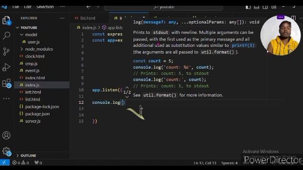The width and height of the screenshot is (303, 170).
Task: Open the Explorer view icon
Action: 6,20
